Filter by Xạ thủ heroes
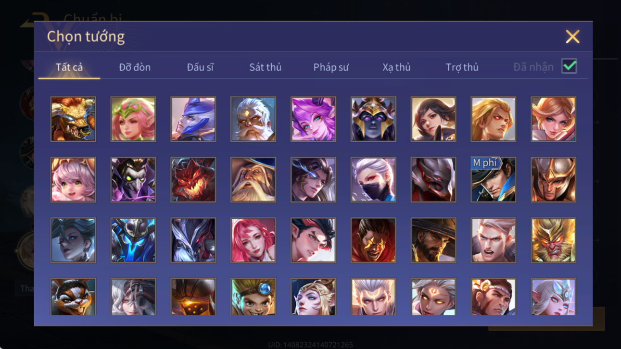Screen dimensions: 621x349 click(x=396, y=67)
